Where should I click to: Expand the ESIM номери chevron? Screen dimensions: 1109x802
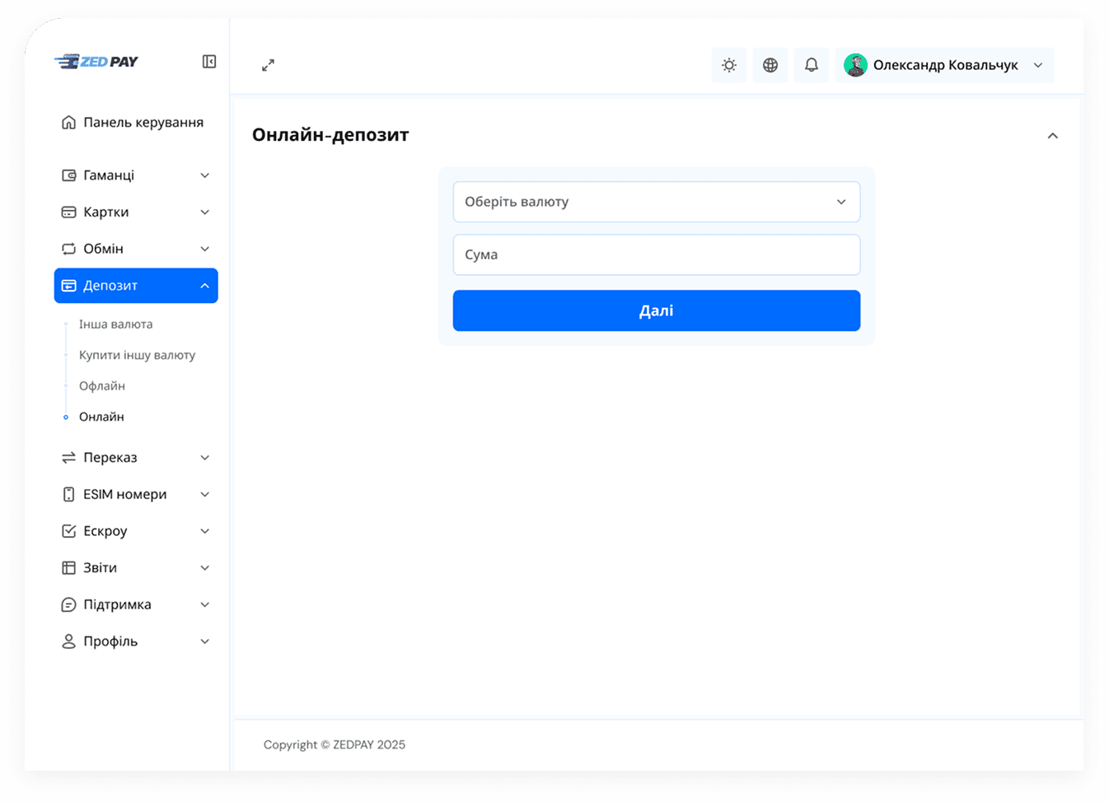[x=205, y=495]
